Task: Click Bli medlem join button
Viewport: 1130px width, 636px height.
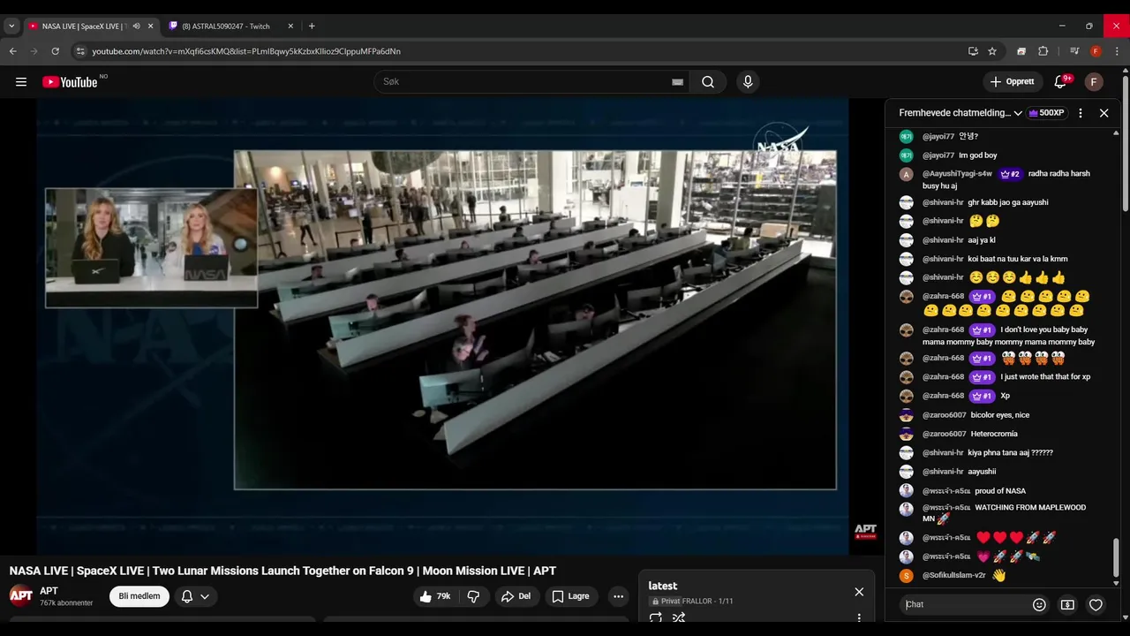Action: 139,596
